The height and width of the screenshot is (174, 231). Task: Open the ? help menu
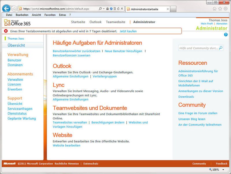tap(70, 15)
